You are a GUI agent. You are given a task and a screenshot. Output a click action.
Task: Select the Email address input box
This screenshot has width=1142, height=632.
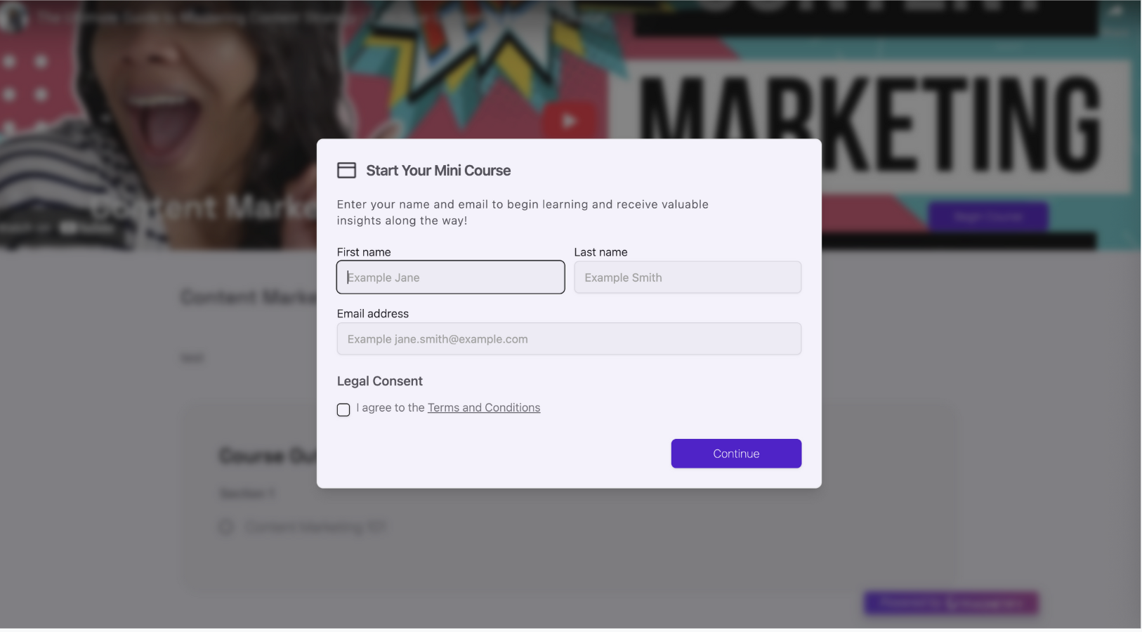[569, 338]
